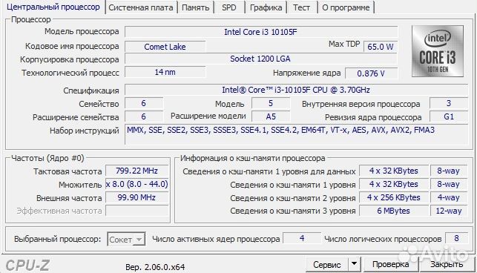
Task: Open the Память tab
Action: (195, 7)
